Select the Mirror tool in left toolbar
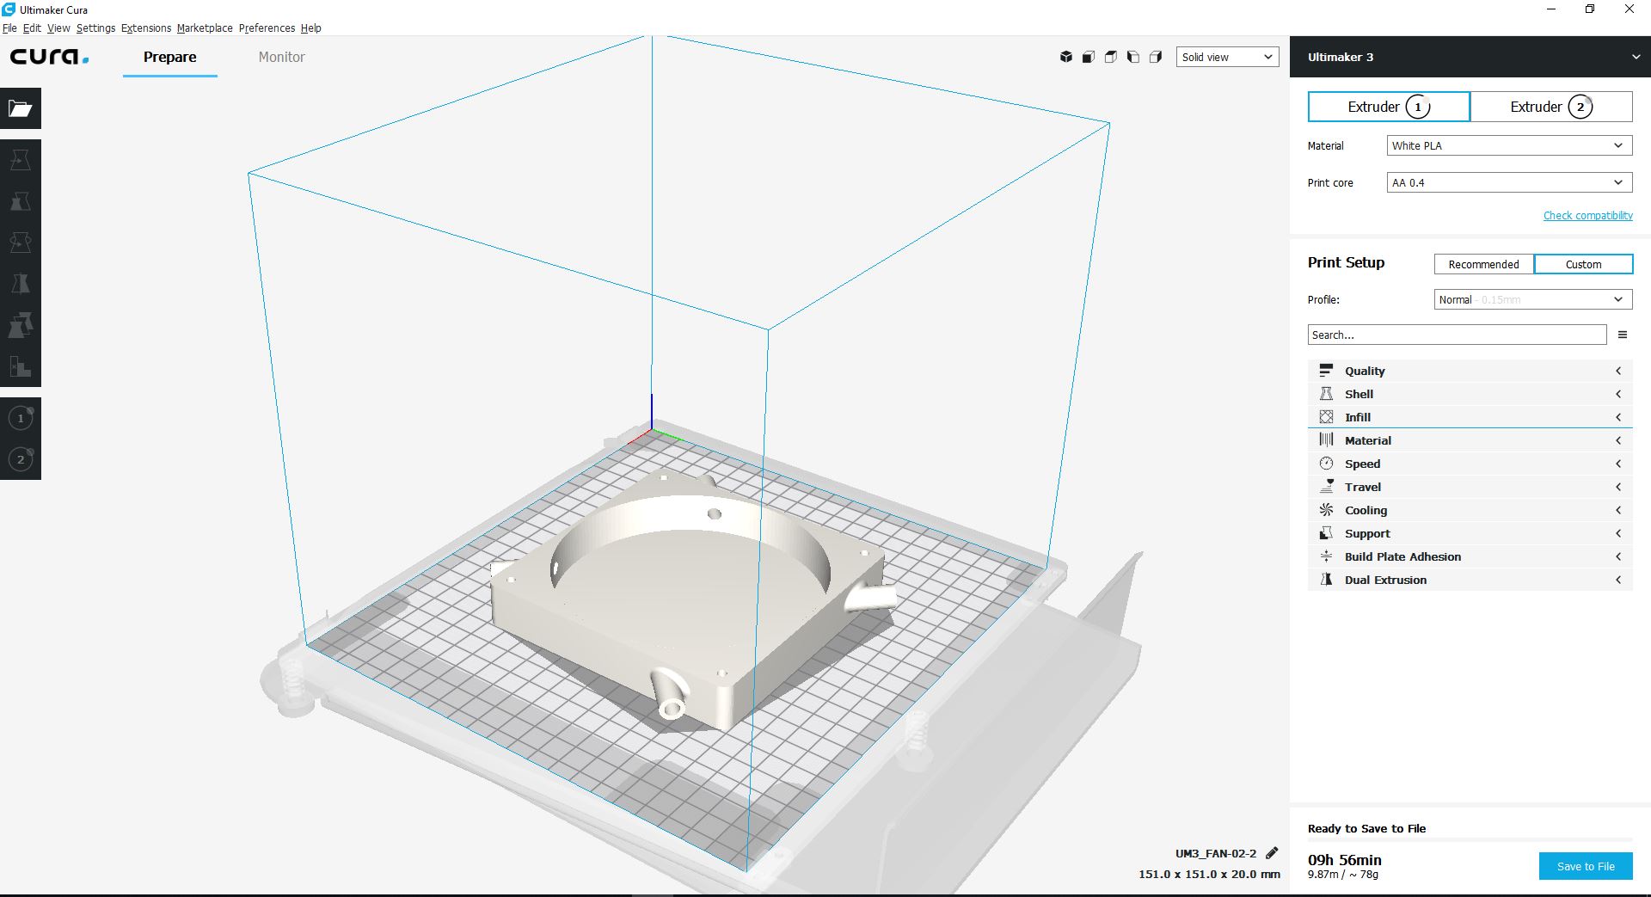The image size is (1651, 897). click(21, 284)
